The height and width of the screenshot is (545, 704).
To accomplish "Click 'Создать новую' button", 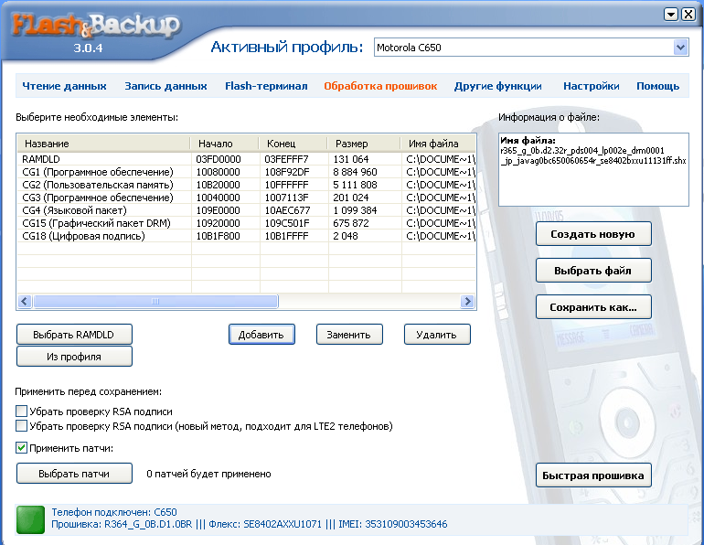I will pyautogui.click(x=593, y=234).
